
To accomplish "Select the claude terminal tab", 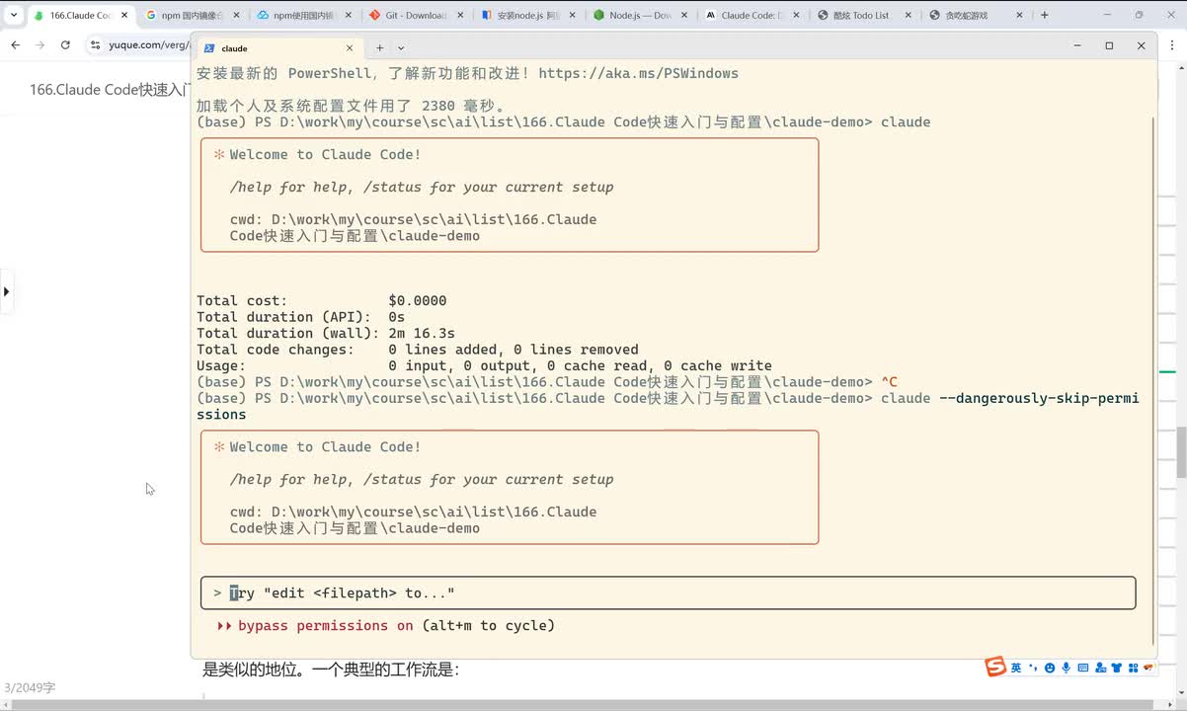I will point(279,48).
